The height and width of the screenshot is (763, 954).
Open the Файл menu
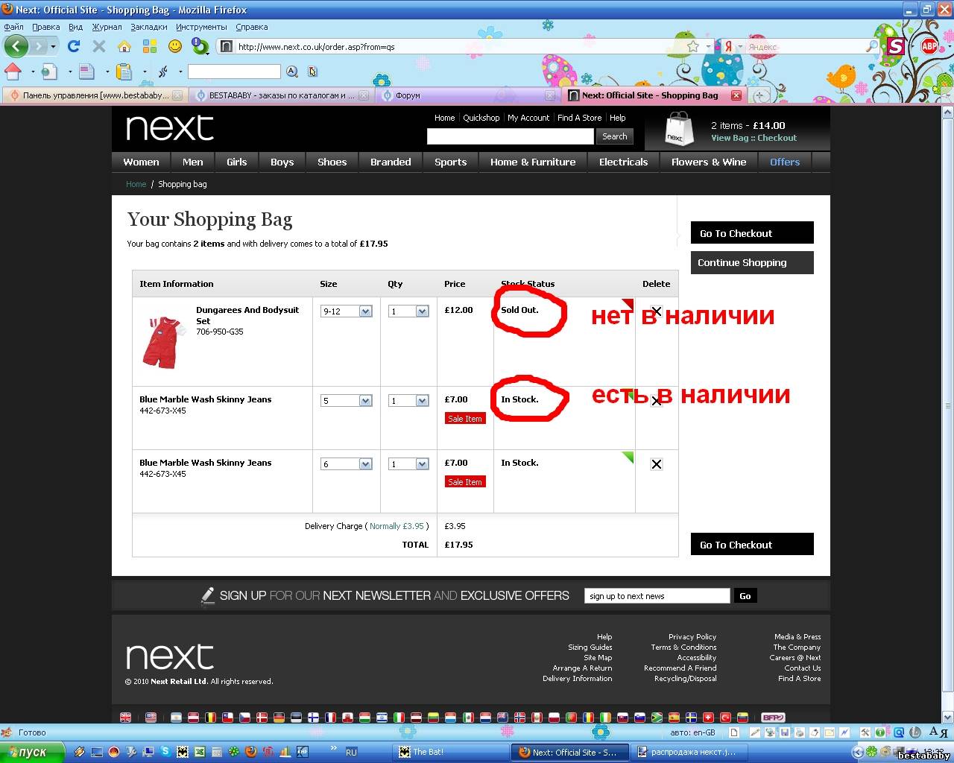(x=13, y=27)
